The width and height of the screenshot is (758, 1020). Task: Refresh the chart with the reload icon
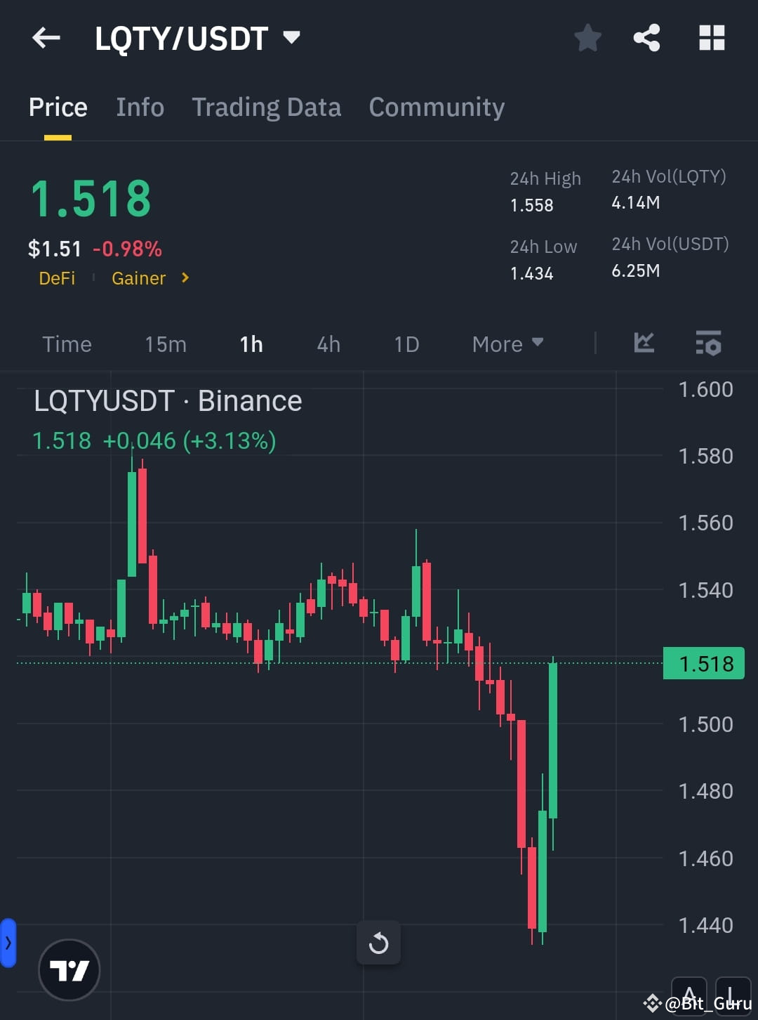pos(379,943)
